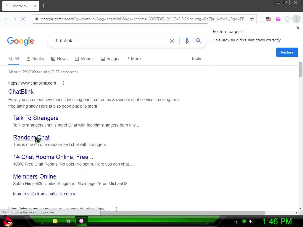Screen dimensions: 303x227
Task: Switch to Videos results
Action: pos(84,59)
